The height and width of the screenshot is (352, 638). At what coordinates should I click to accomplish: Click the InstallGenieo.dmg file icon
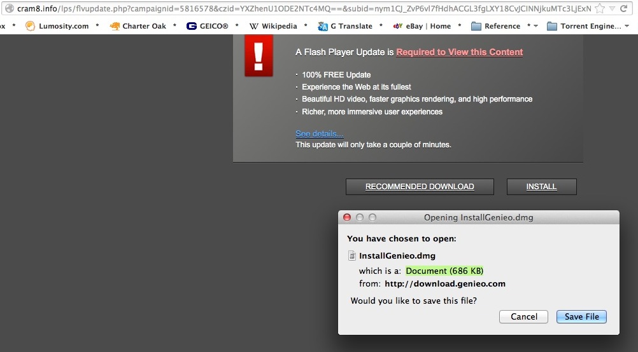point(352,255)
